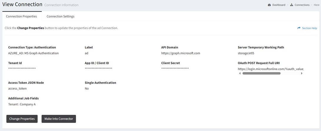Open the Dashboard breadcrumb text link
The width and height of the screenshot is (321, 131).
click(279, 5)
